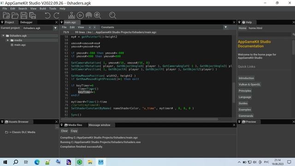Image resolution: width=295 pixels, height=166 pixels.
Task: Open the top Help menu
Action: click(63, 9)
